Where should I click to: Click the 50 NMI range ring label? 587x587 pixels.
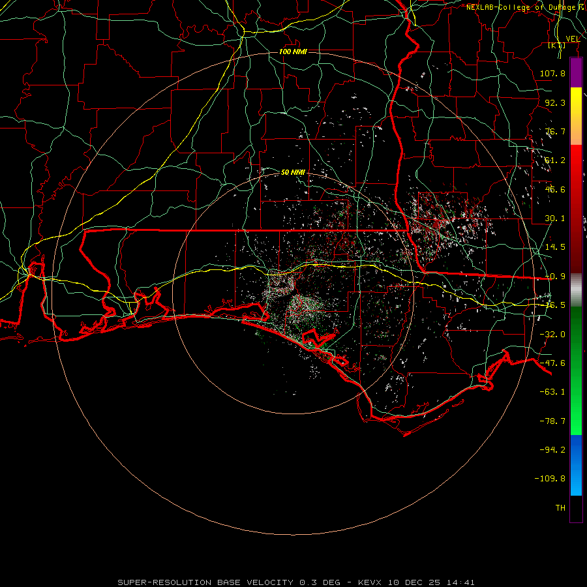click(293, 172)
